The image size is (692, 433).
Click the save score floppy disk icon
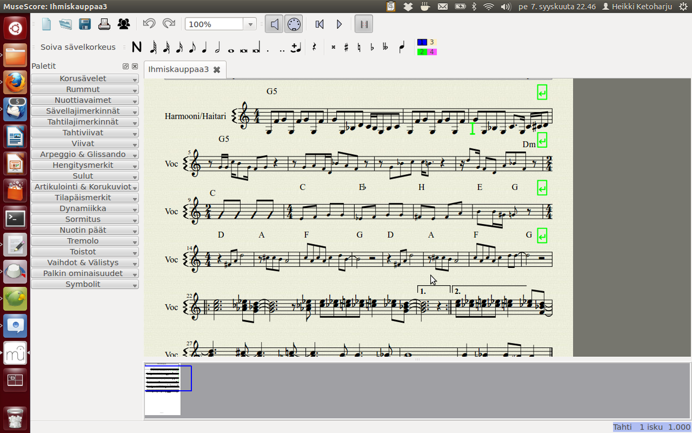(x=85, y=24)
